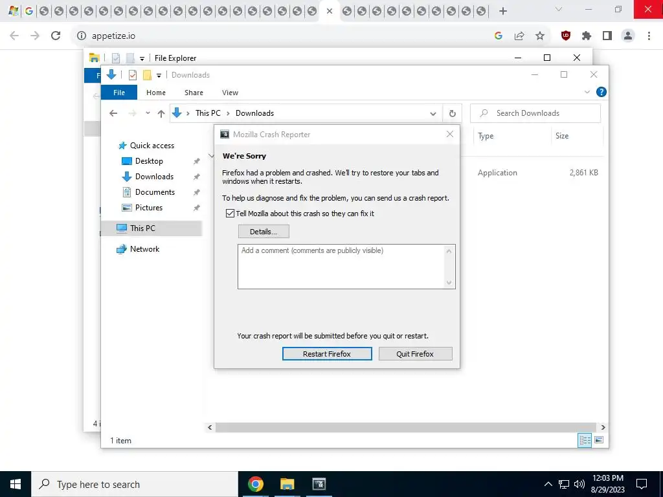Open Chrome Extensions puzzle menu
This screenshot has width=663, height=497.
[587, 36]
